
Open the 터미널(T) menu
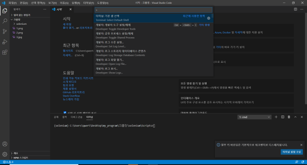point(88,3)
